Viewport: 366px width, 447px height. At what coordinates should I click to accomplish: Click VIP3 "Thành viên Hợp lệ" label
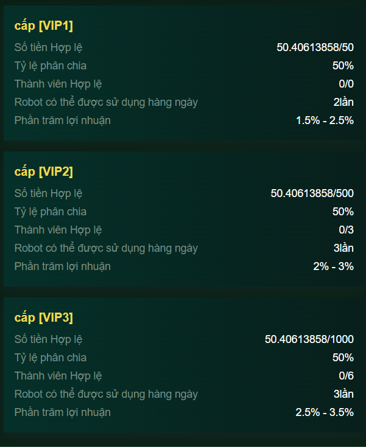point(58,376)
